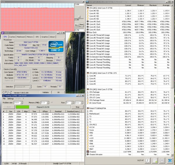Click the 8 threads status bar entry
175x165 pixels.
23,164
